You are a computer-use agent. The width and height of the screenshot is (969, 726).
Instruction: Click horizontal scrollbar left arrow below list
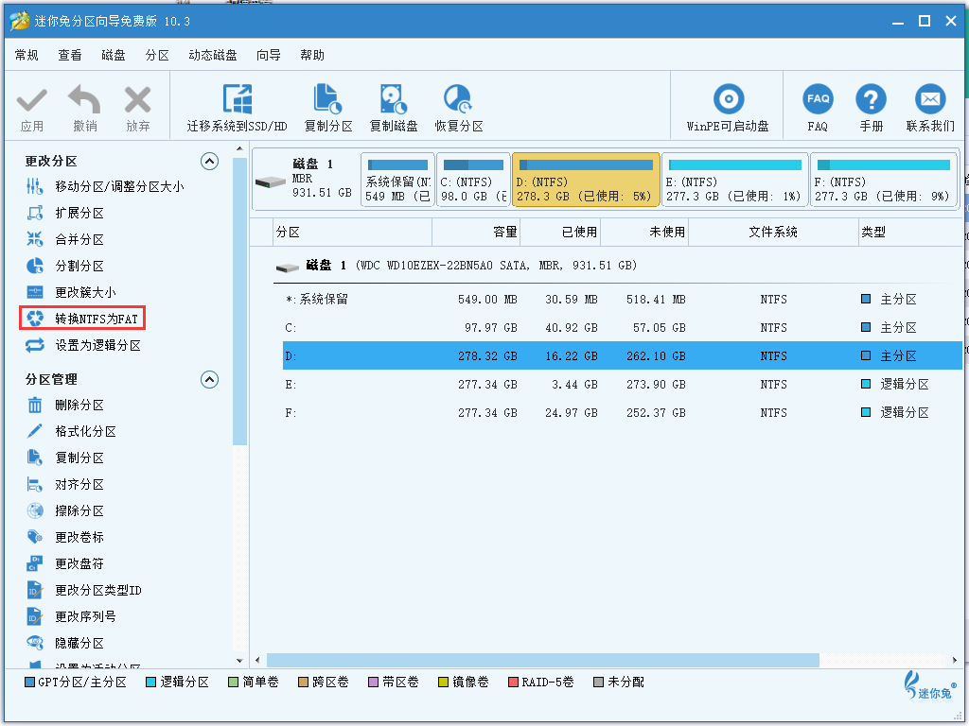click(257, 660)
